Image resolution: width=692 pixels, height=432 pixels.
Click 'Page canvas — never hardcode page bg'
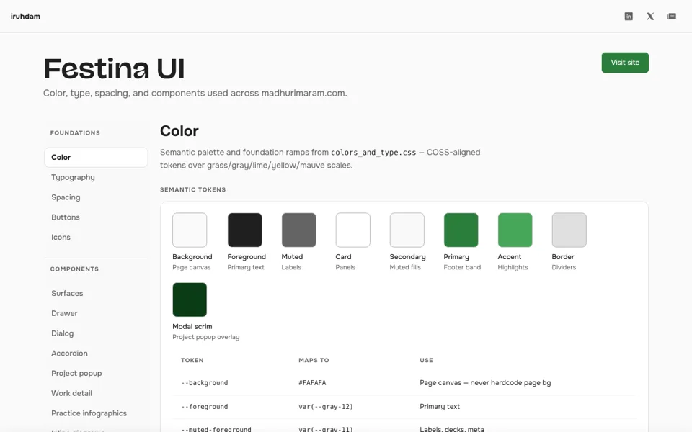485,382
